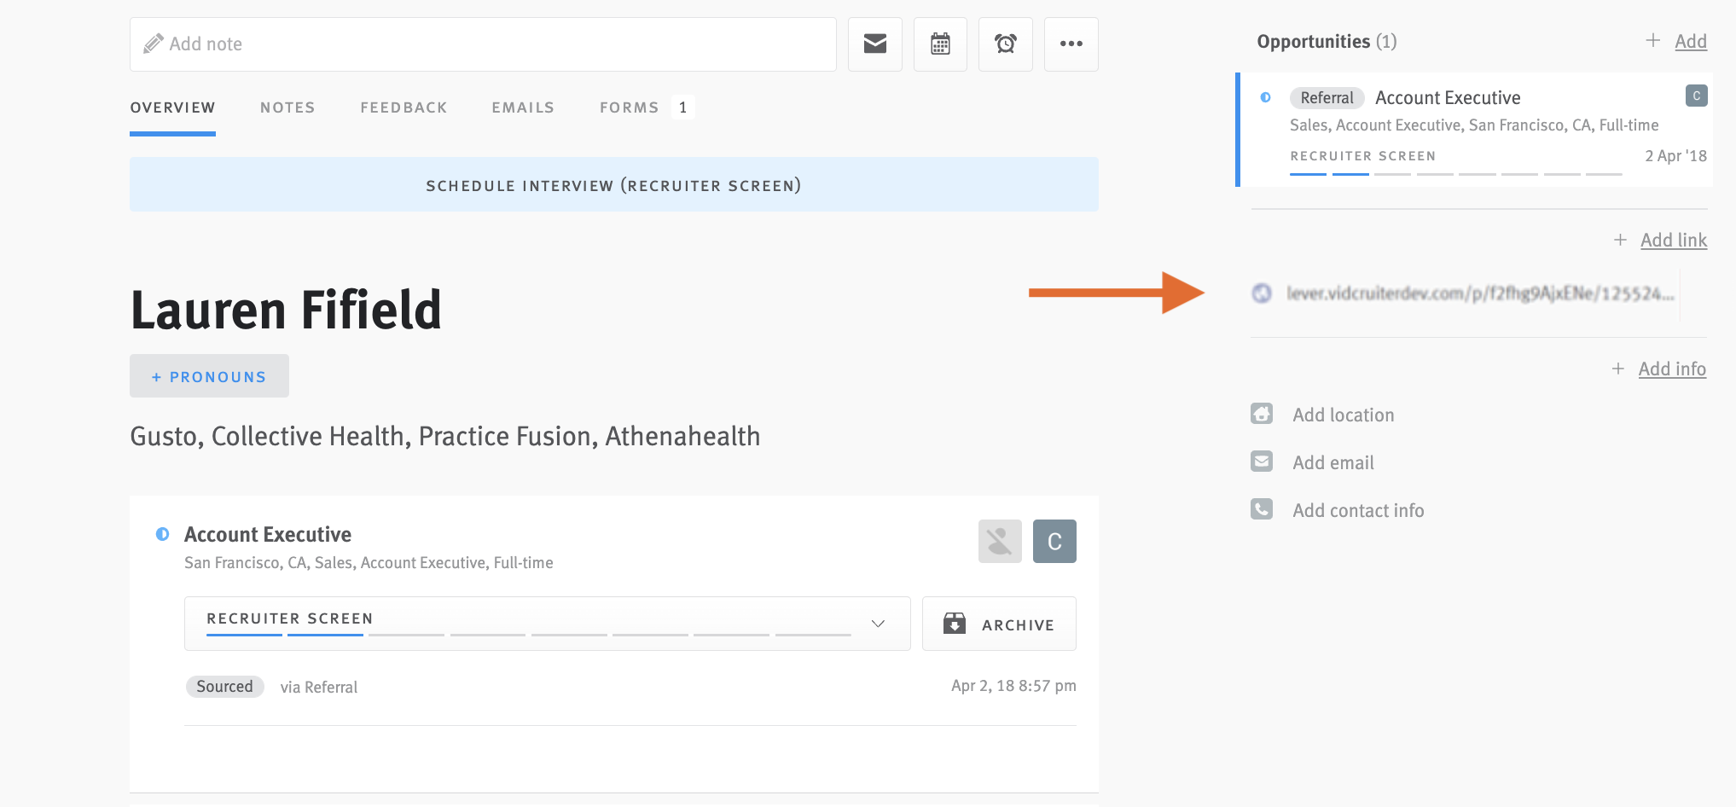Click the globe icon beside the vidcruiterdev link
Viewport: 1736px width, 807px height.
click(1262, 293)
